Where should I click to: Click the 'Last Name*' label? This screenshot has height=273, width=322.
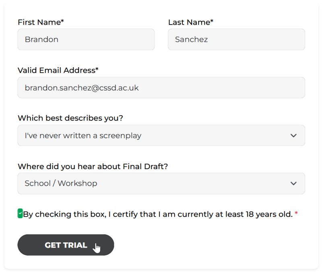click(191, 22)
